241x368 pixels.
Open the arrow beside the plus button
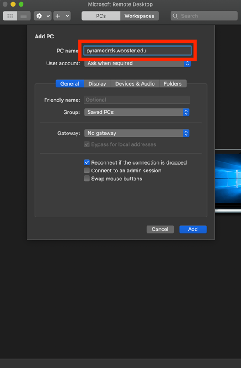point(67,16)
